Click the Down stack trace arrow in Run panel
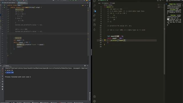This screenshot has height=103, width=183. (3, 79)
